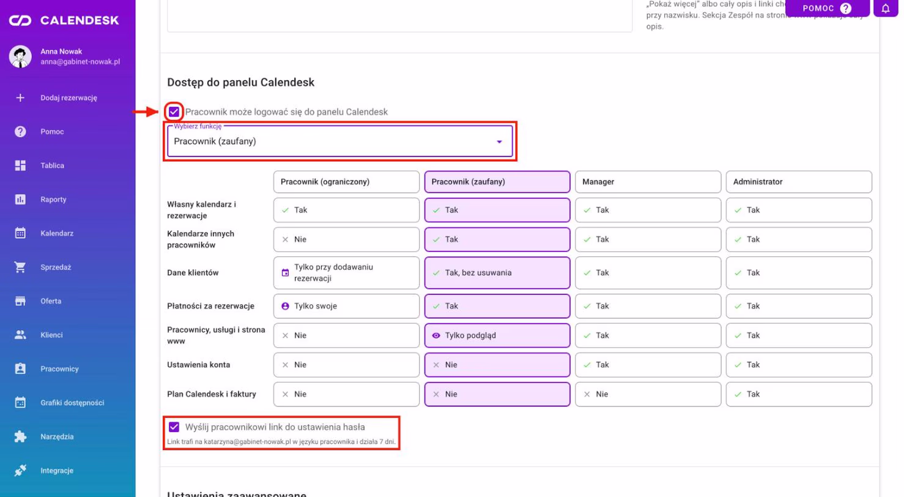Click the description text area above the access section
The width and height of the screenshot is (904, 497).
click(400, 16)
